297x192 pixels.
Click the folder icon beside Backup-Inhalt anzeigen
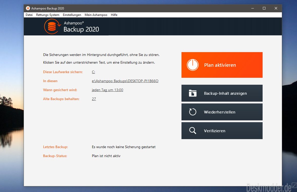(193, 93)
